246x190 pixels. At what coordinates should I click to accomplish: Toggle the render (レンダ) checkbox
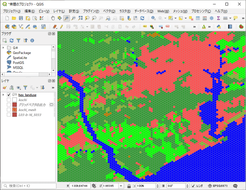tap(193, 186)
